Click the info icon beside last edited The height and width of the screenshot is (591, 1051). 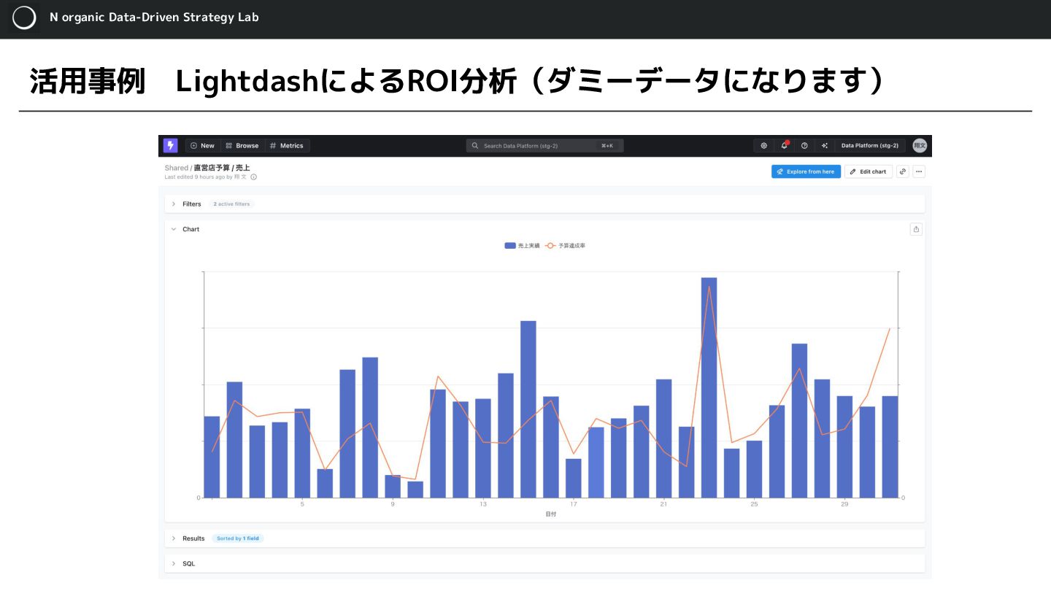(x=253, y=177)
